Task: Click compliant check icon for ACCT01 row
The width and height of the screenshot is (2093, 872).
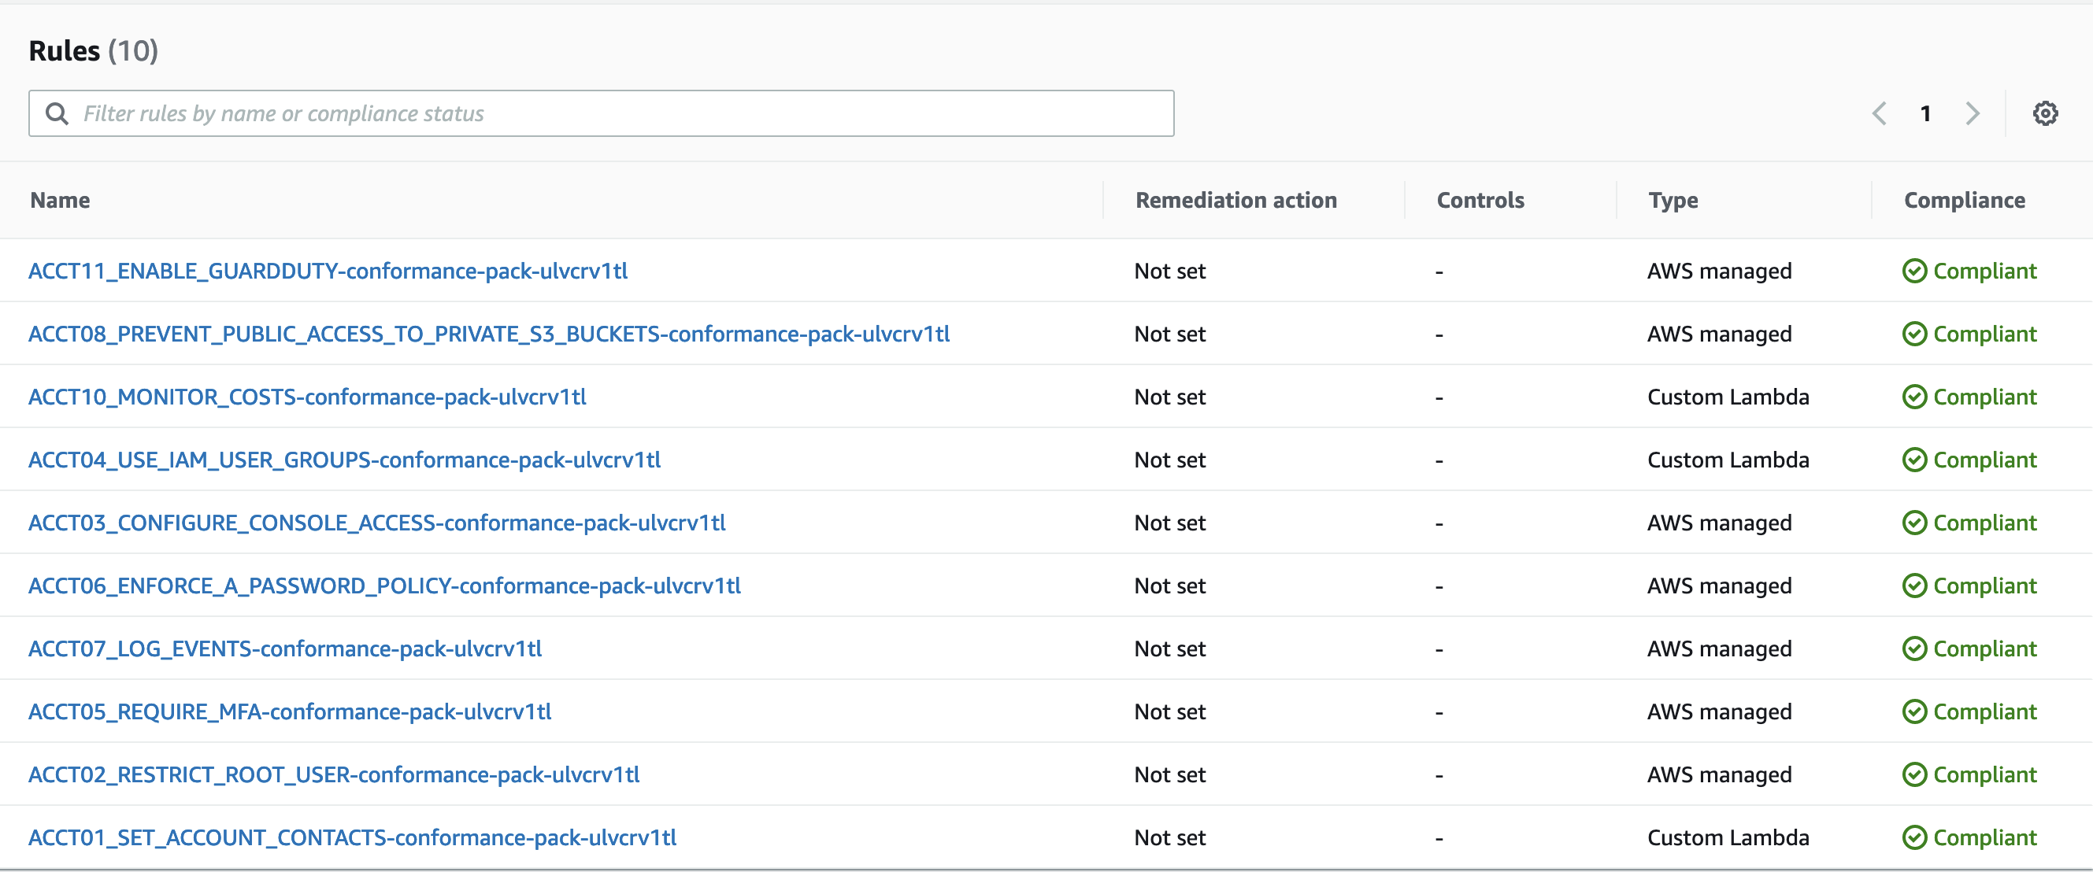Action: click(1914, 838)
